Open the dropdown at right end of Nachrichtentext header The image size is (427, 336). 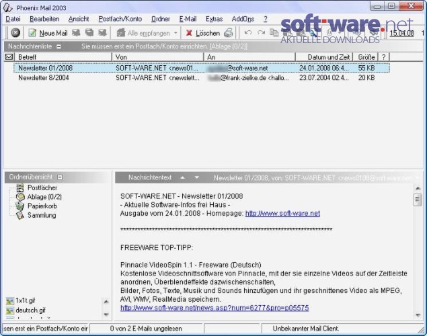coord(418,177)
